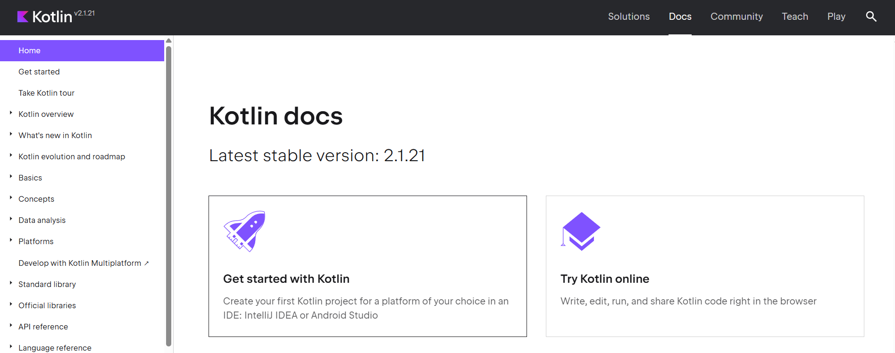895x353 pixels.
Task: Expand the Standard library section arrow
Action: (11, 283)
